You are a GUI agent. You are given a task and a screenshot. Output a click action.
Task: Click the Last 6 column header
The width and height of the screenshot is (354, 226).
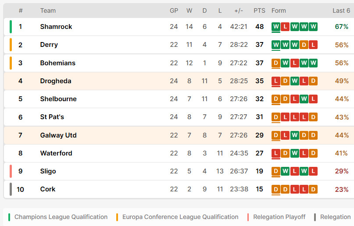(x=341, y=11)
